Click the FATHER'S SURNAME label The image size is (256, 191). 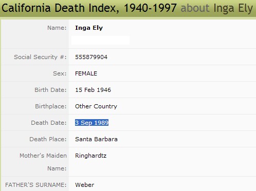(36, 185)
